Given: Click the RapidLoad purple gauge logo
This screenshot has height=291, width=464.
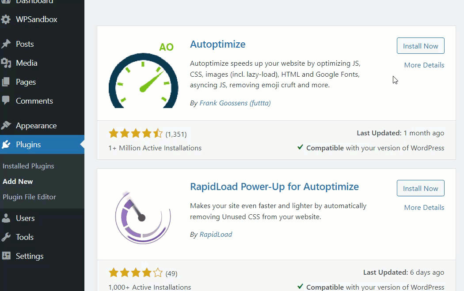Looking at the screenshot, I should click(143, 218).
